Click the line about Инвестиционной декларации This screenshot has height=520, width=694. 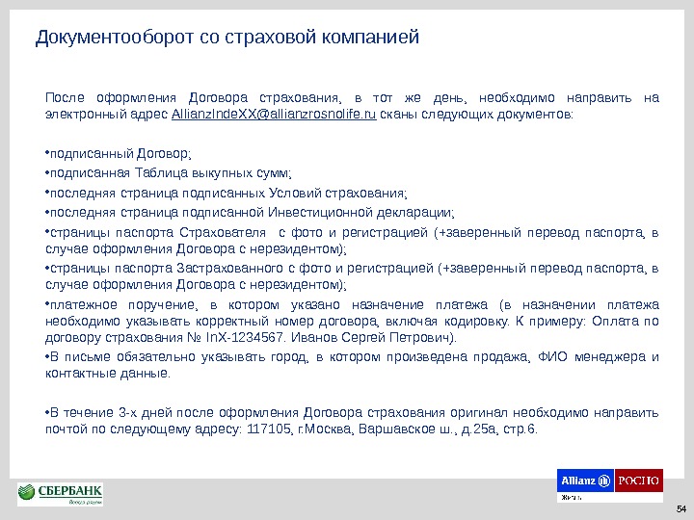pos(250,213)
